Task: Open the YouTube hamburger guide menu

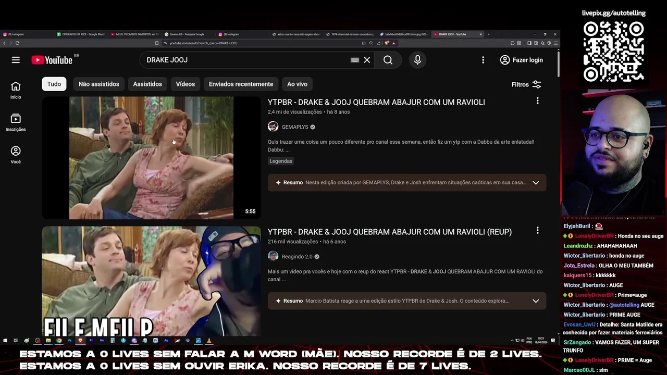Action: click(x=16, y=60)
